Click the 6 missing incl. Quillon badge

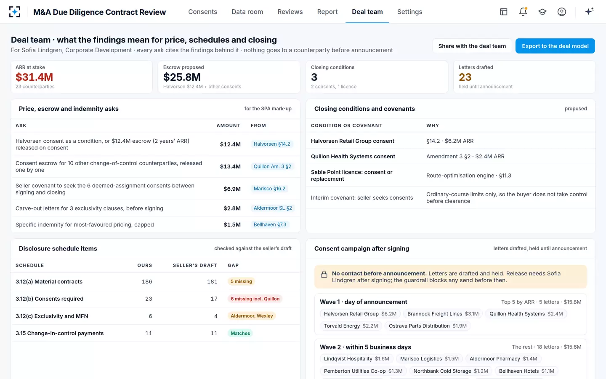tap(255, 299)
